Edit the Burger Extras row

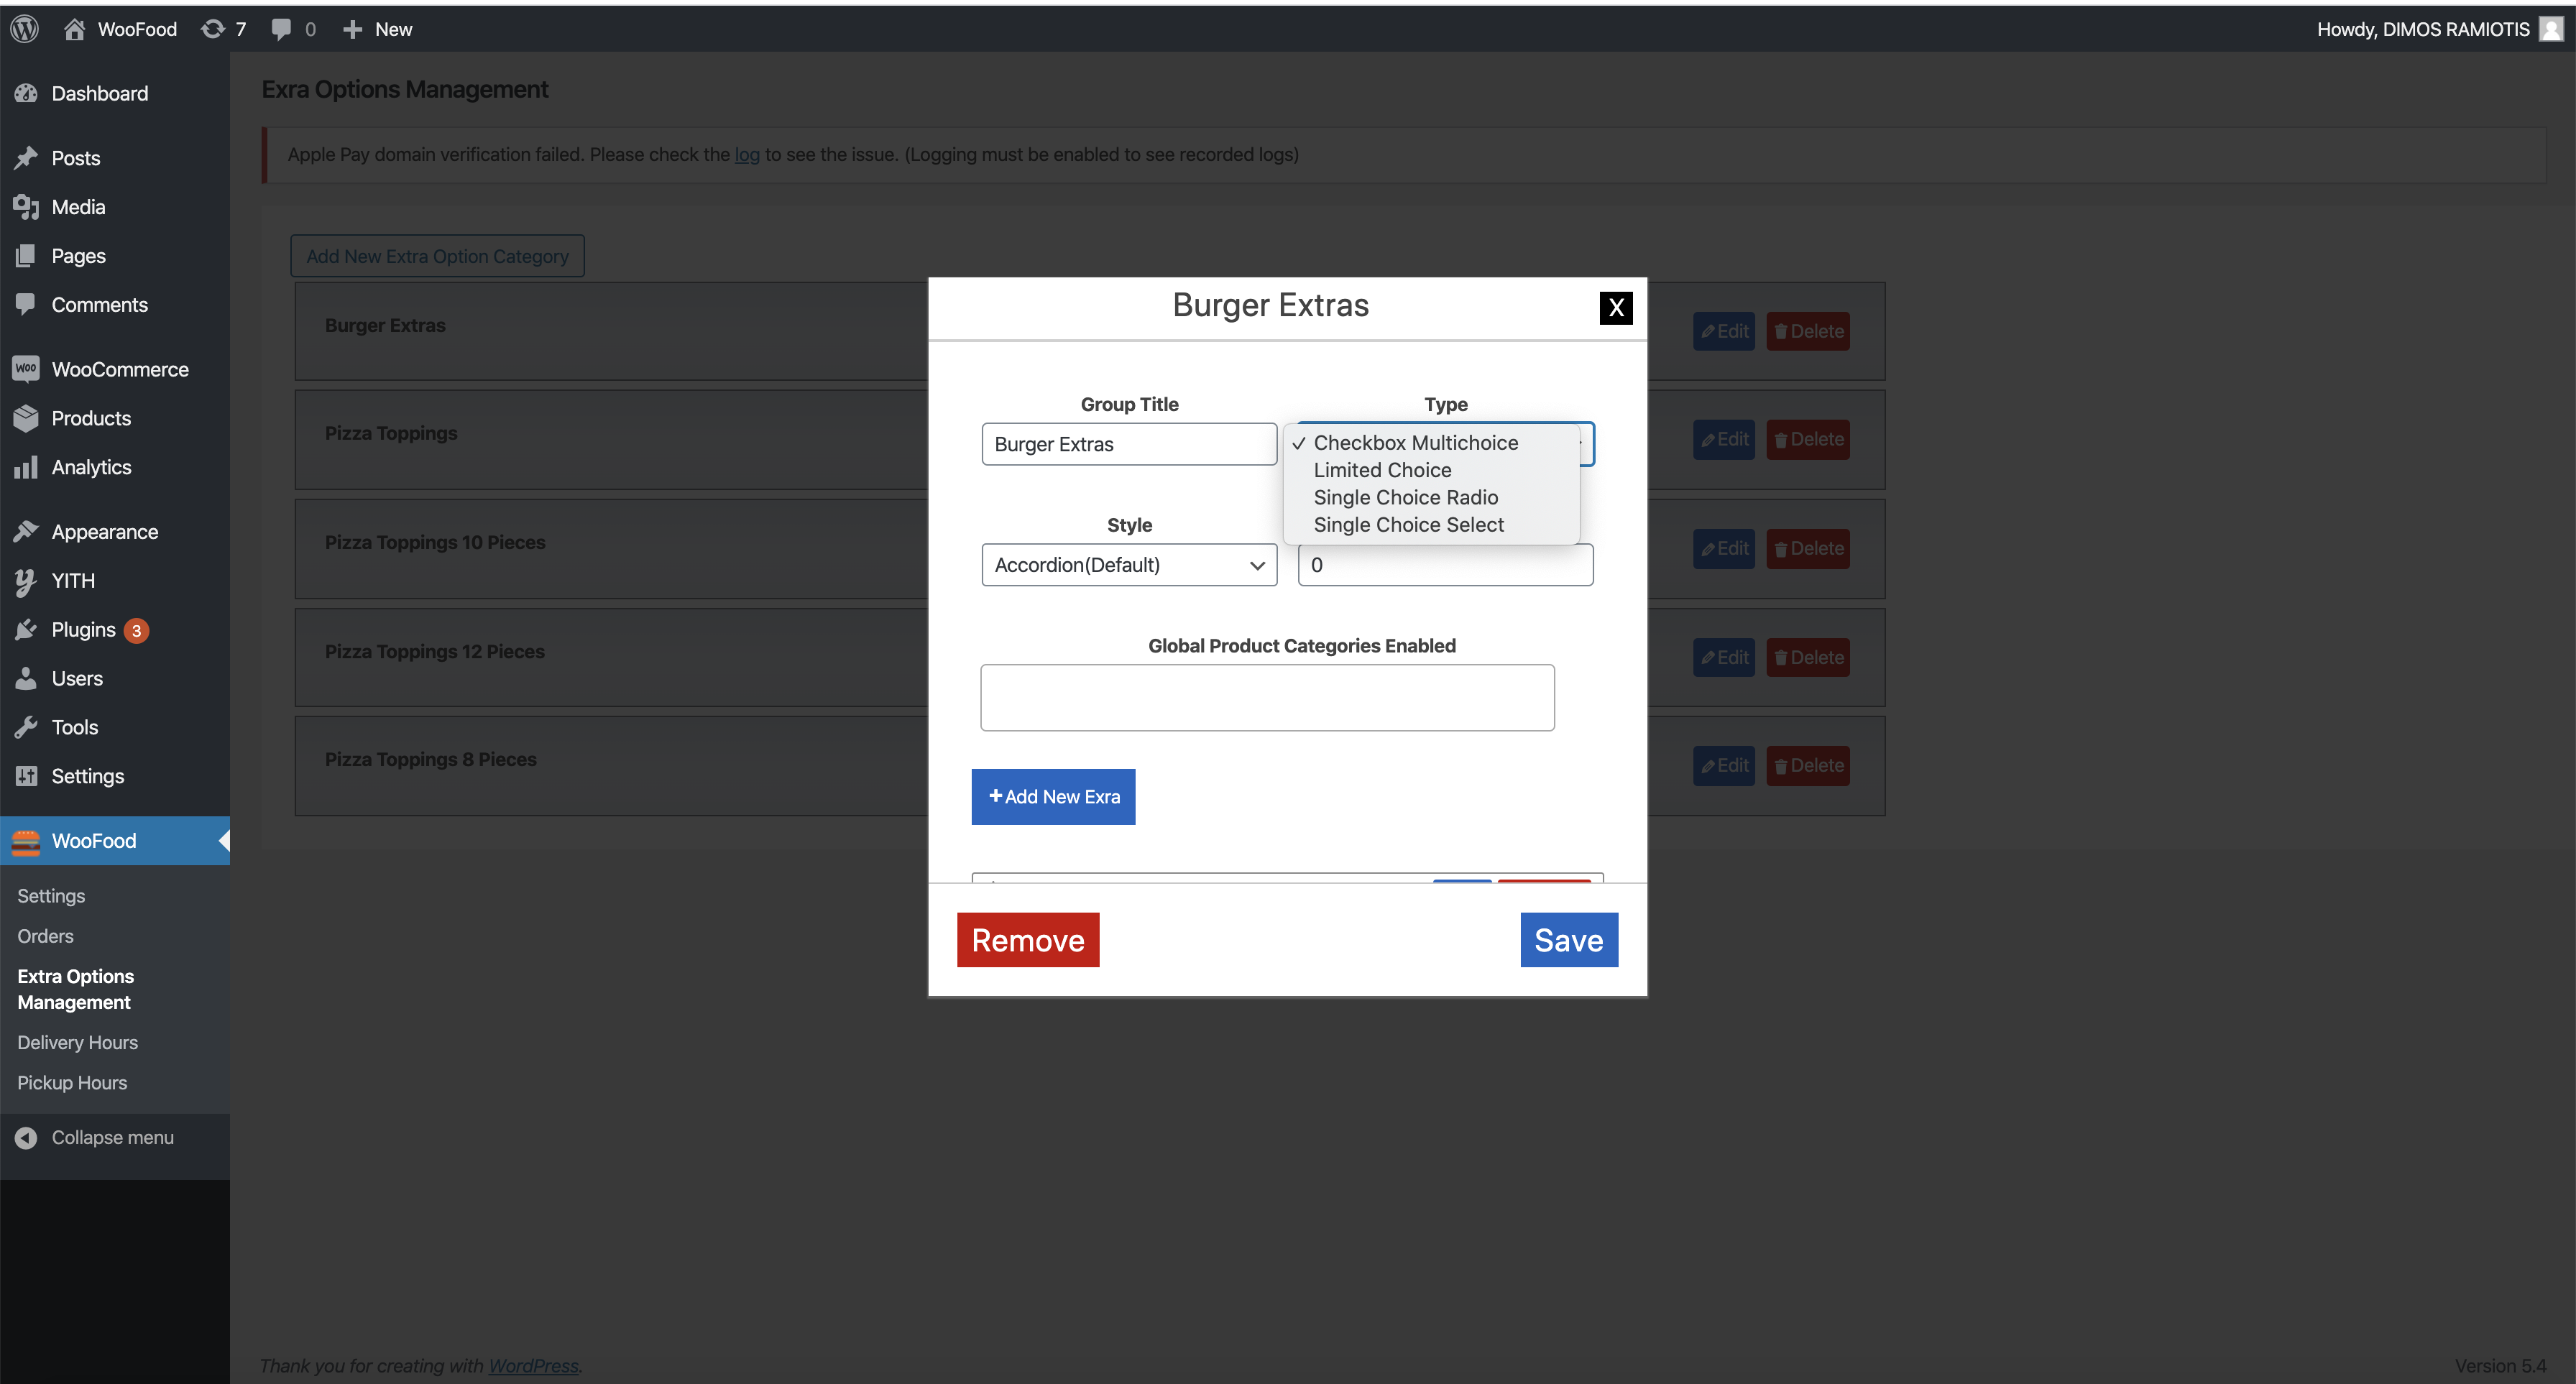click(x=1724, y=331)
